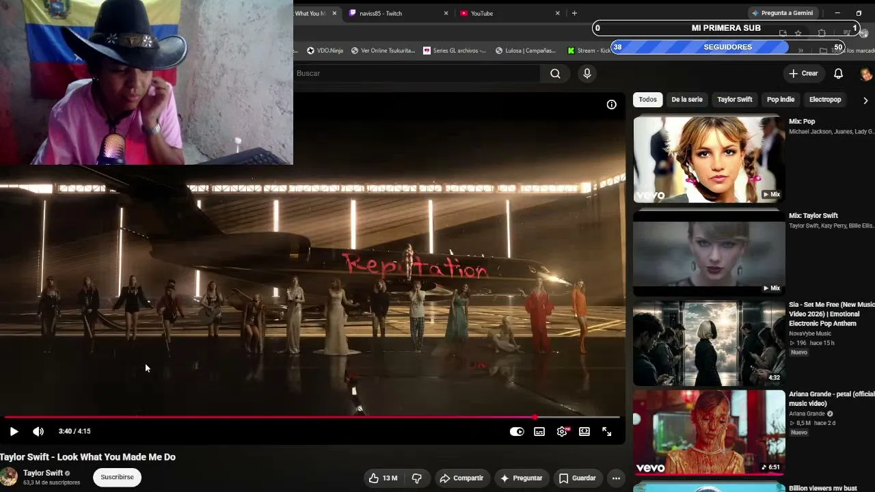The image size is (875, 492).
Task: Enter fullscreen with the player's fullscreen icon
Action: coord(606,431)
